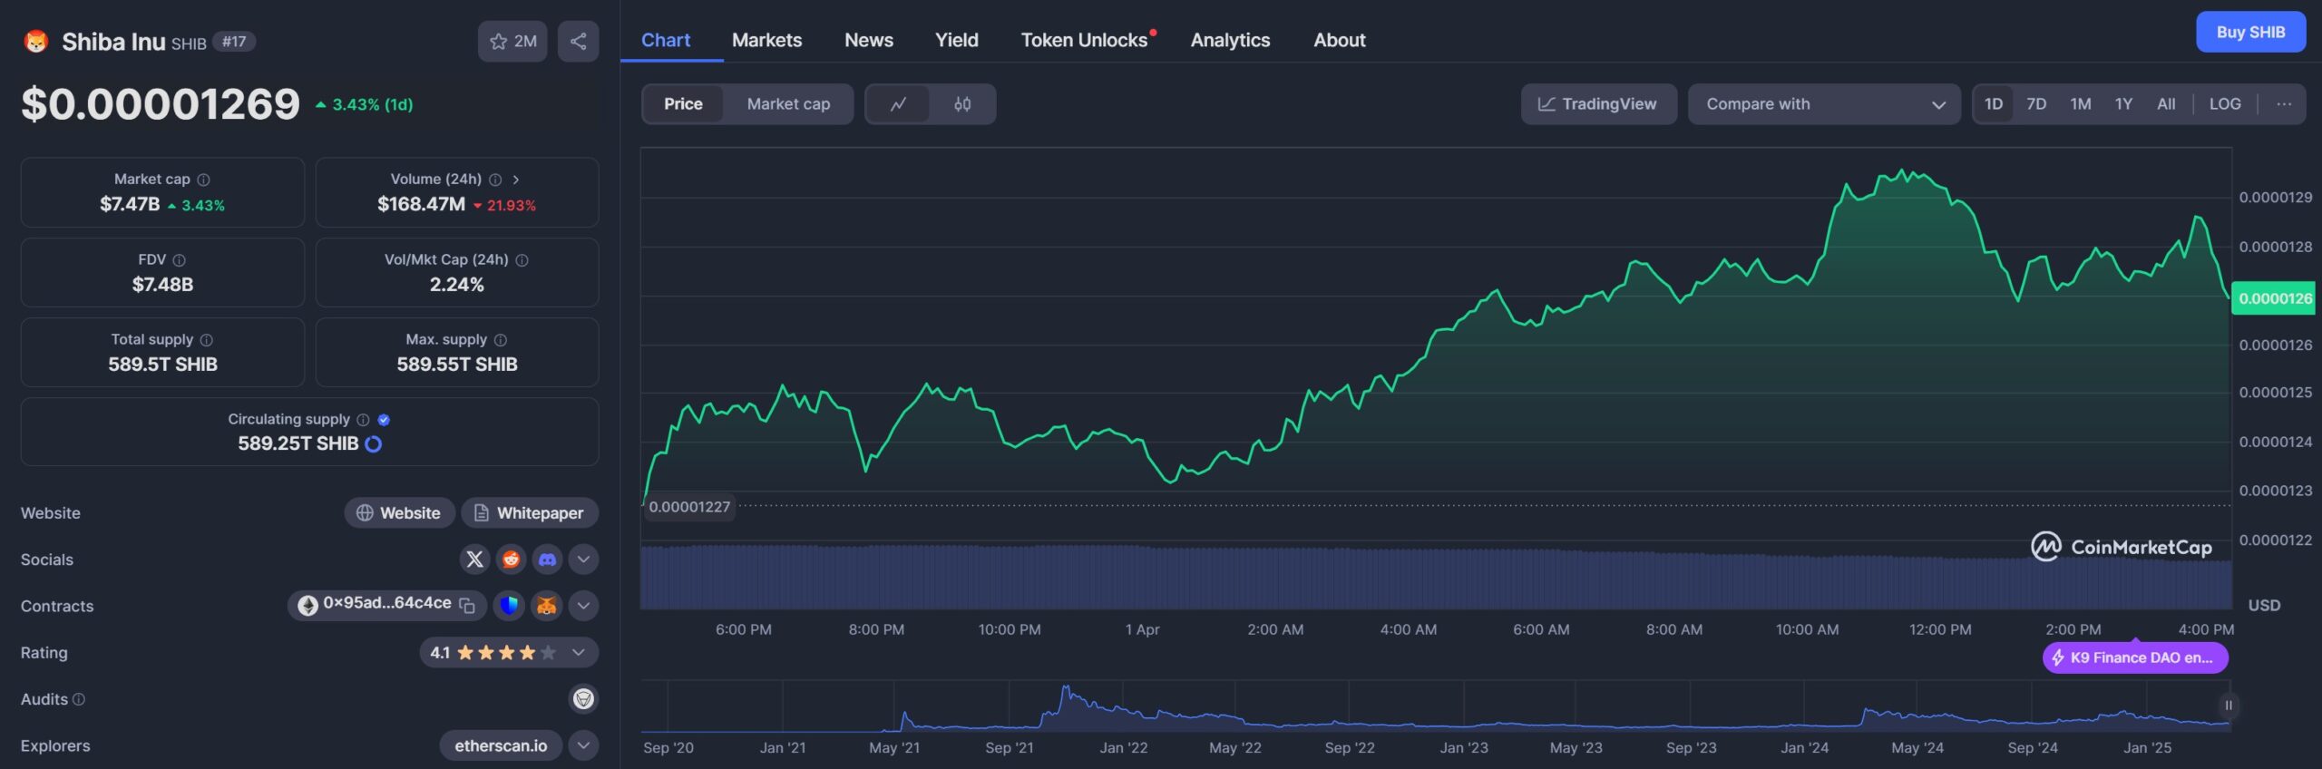Open the share icon button

pyautogui.click(x=578, y=42)
